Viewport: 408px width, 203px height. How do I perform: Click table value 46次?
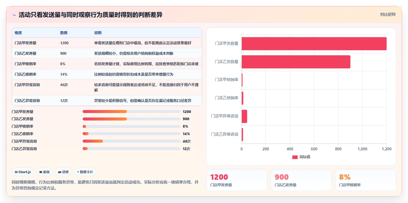click(64, 85)
